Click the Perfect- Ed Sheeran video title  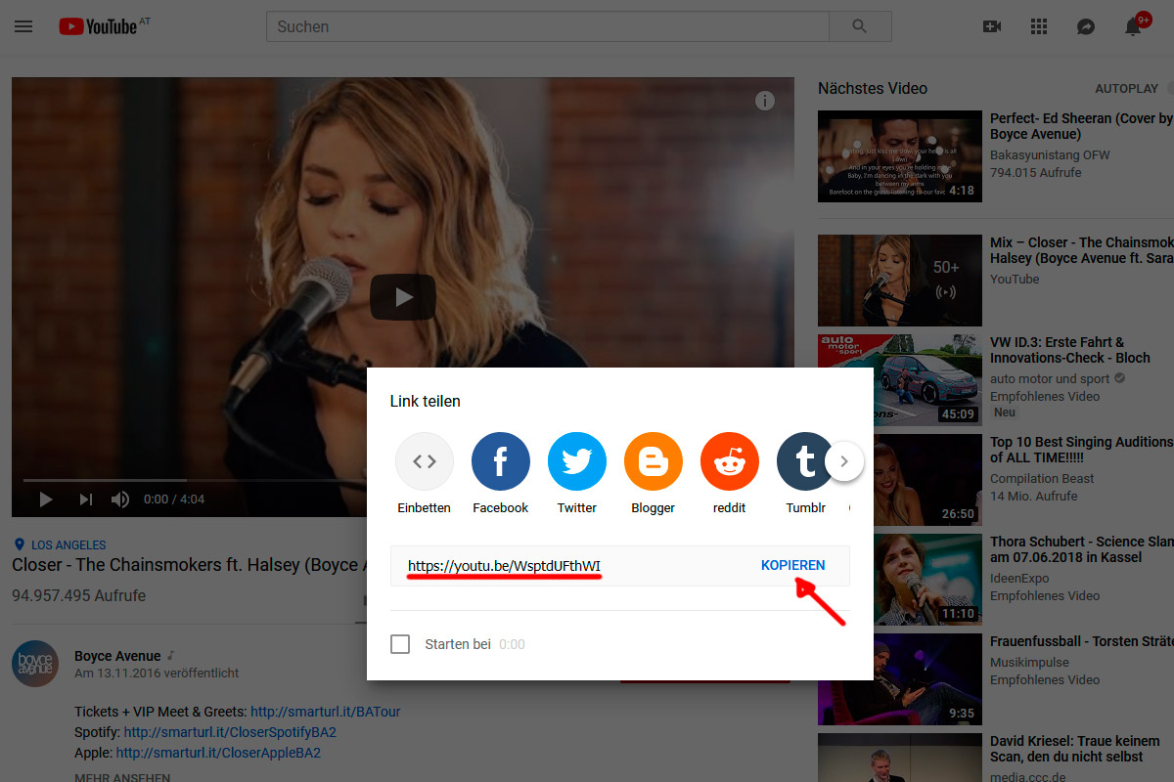tap(1082, 126)
